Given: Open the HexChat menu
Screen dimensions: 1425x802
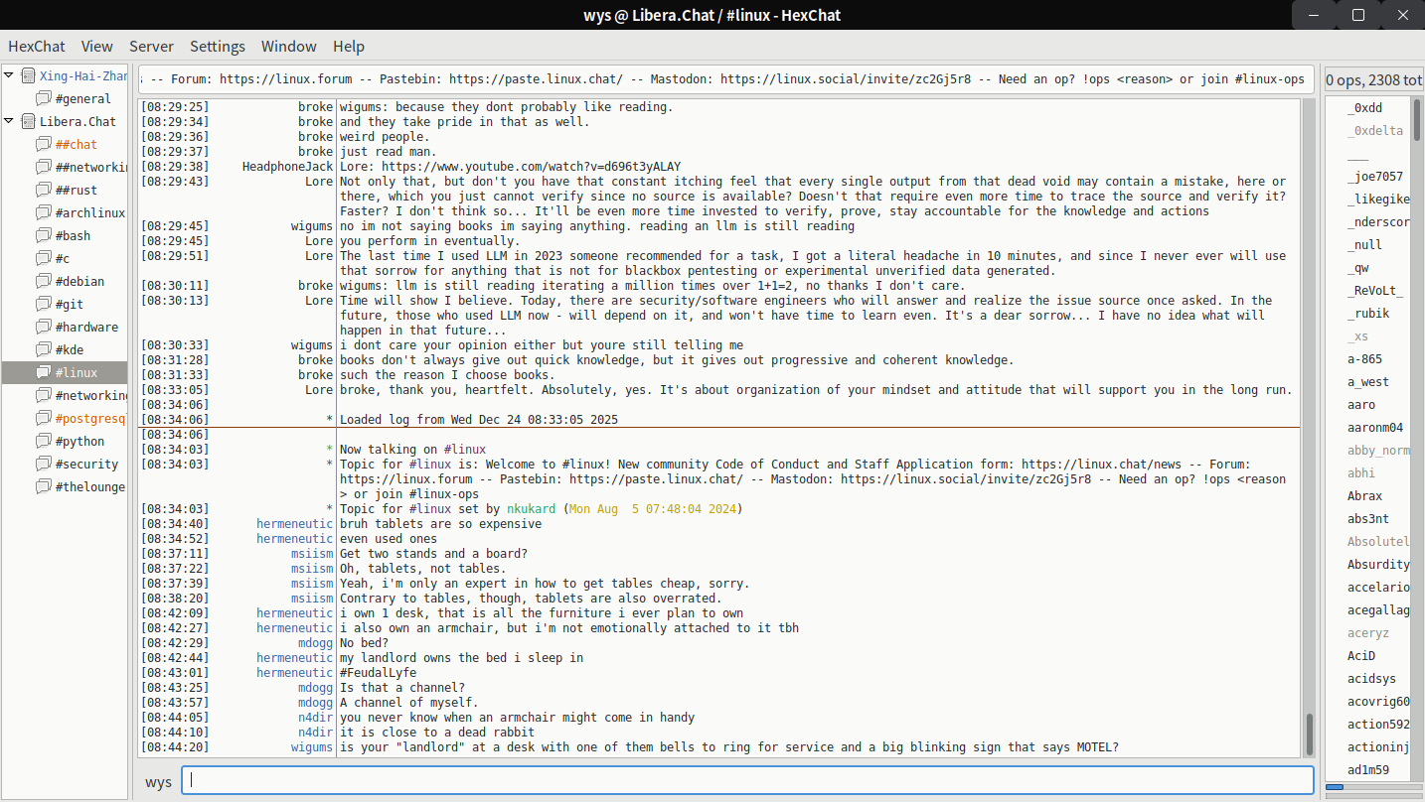Looking at the screenshot, I should pos(37,46).
